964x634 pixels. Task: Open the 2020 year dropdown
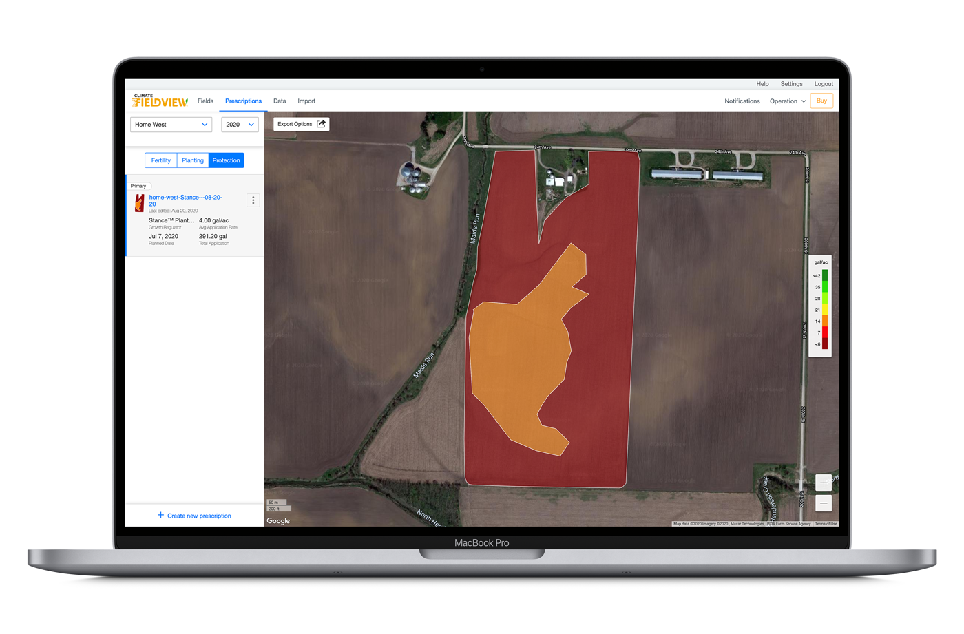[240, 125]
